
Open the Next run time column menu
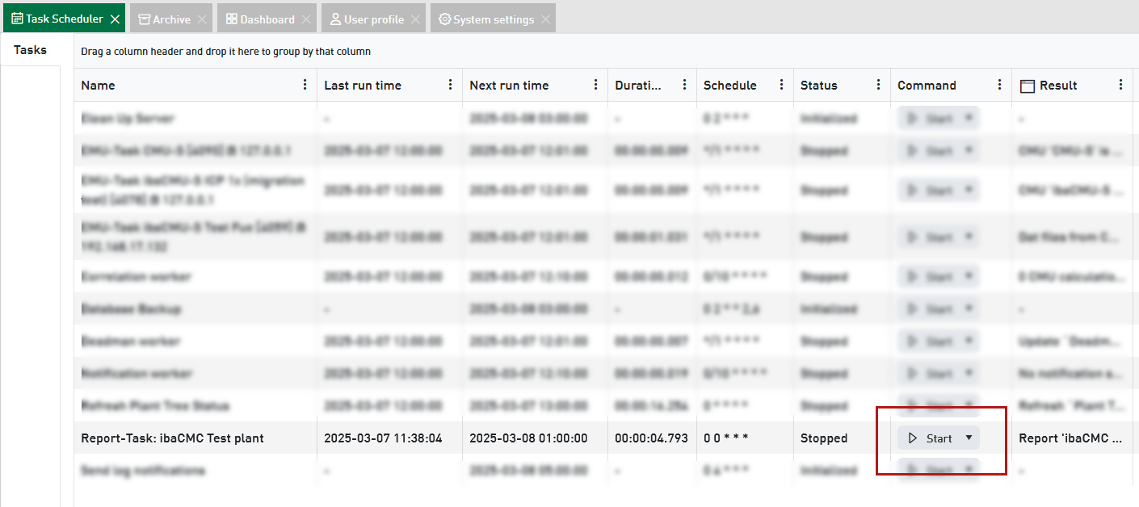point(595,85)
